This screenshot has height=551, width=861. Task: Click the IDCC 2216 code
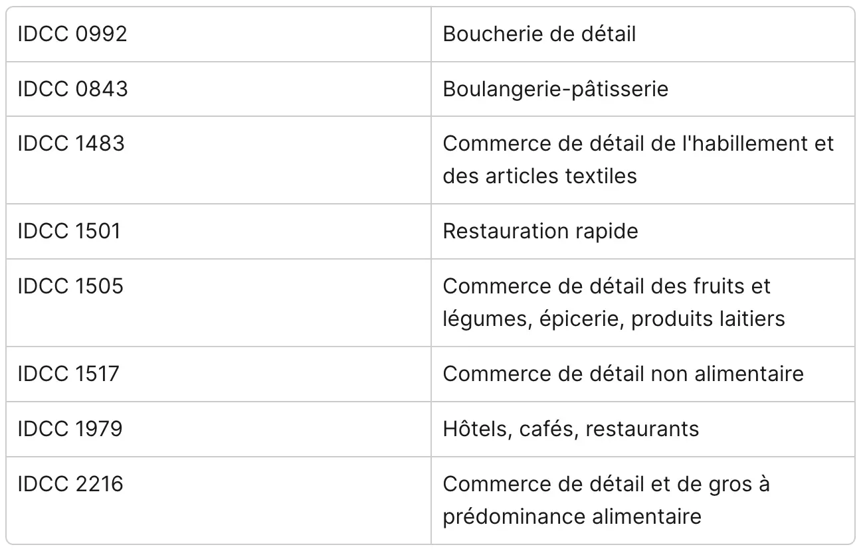(x=70, y=484)
